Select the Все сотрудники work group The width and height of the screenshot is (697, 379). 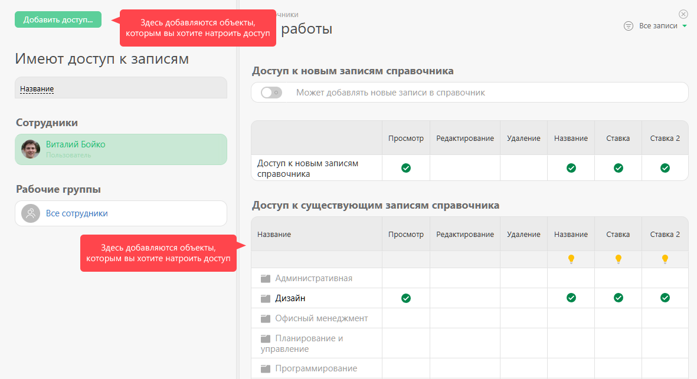121,213
